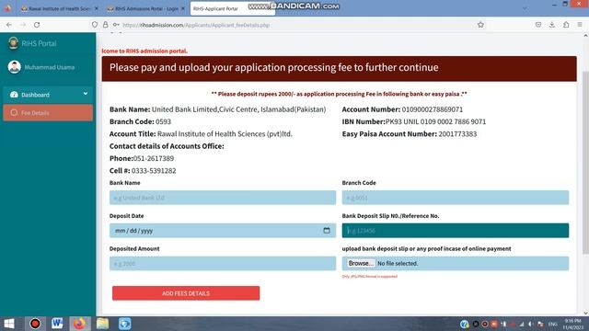Open the extensions puzzle icon

coord(566,25)
